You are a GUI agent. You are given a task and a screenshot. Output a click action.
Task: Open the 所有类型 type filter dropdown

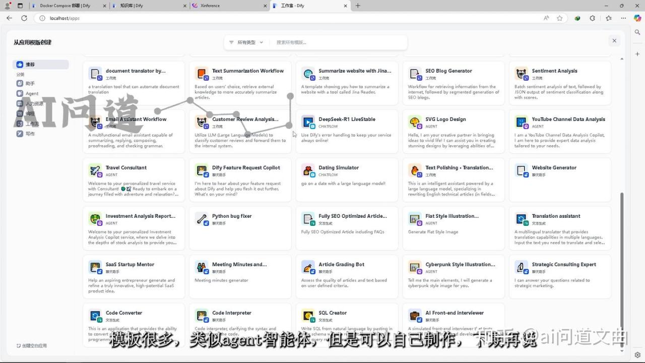(x=246, y=42)
